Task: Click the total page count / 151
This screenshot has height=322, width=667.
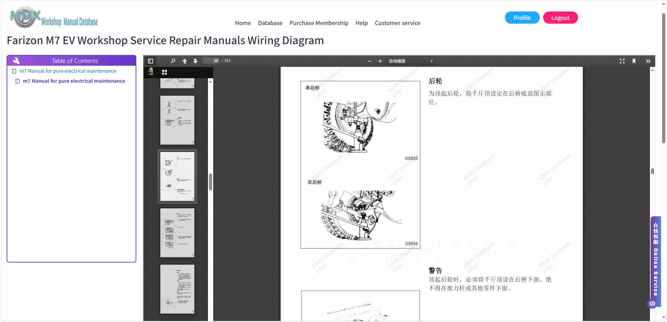Action: (x=226, y=61)
